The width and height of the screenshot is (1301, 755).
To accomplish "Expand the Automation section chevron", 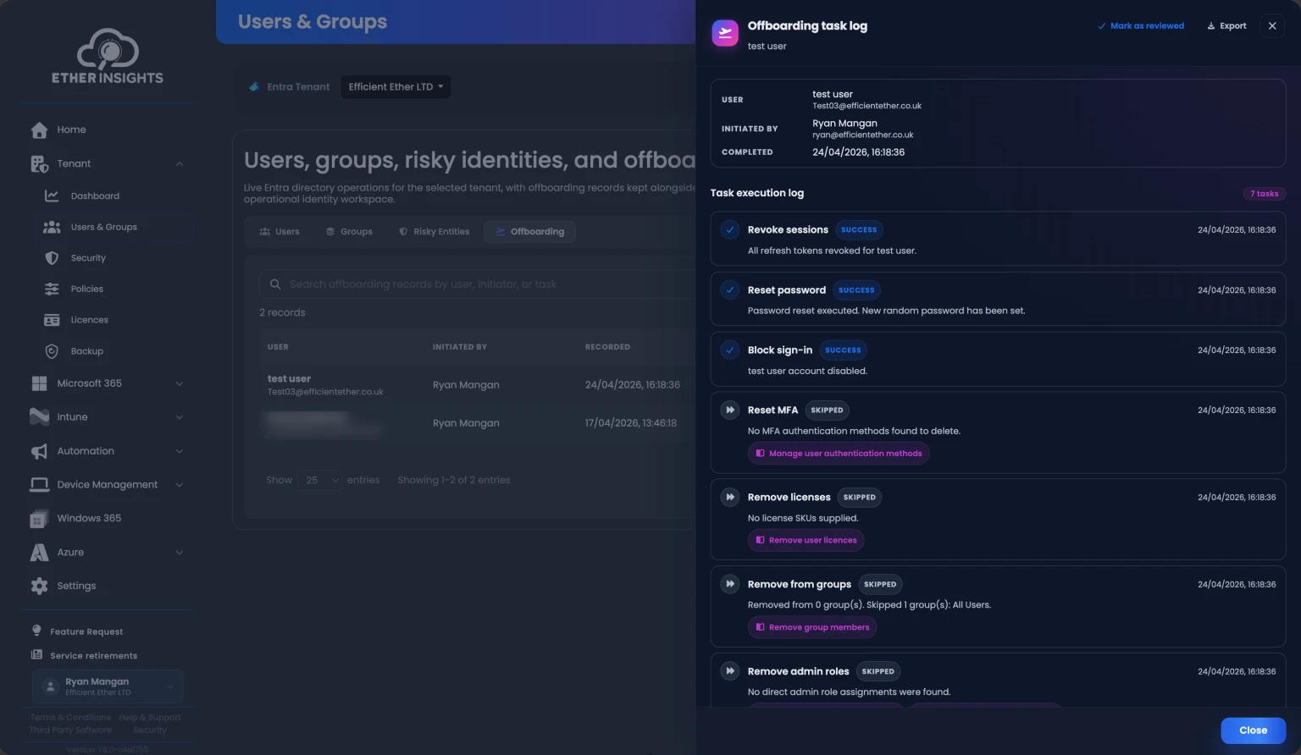I will click(x=180, y=451).
